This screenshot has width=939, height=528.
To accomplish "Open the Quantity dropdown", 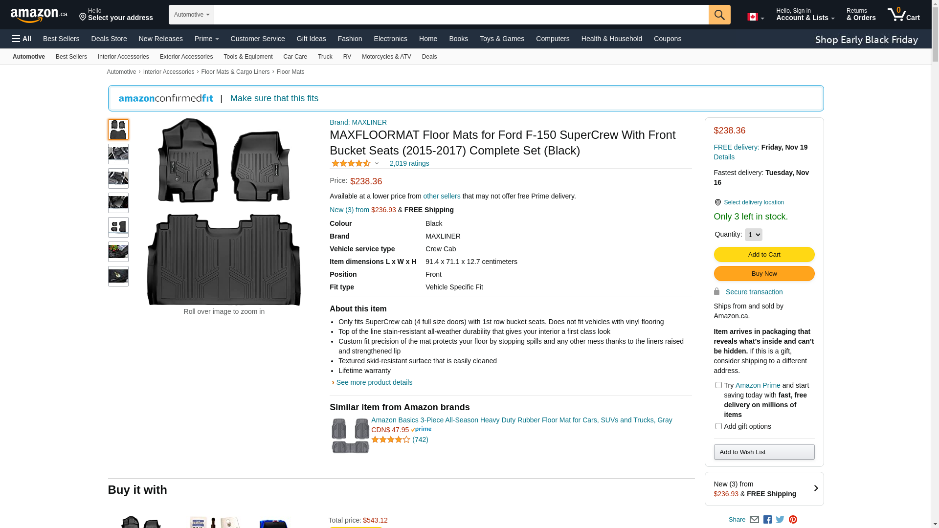I will (753, 235).
